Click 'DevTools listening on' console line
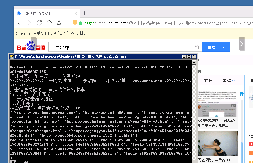This screenshot has width=253, height=163. click(x=101, y=69)
